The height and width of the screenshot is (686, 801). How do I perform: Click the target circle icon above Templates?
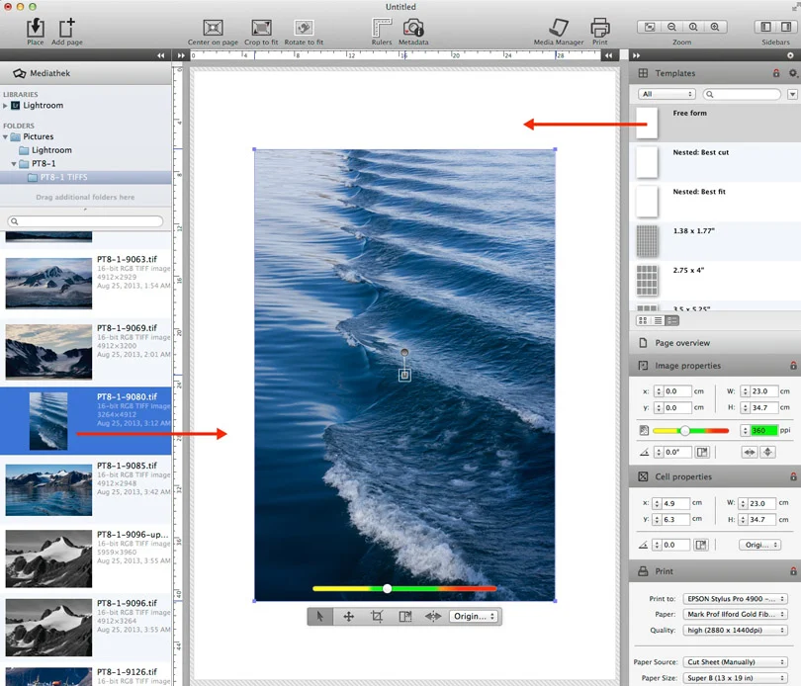(790, 55)
